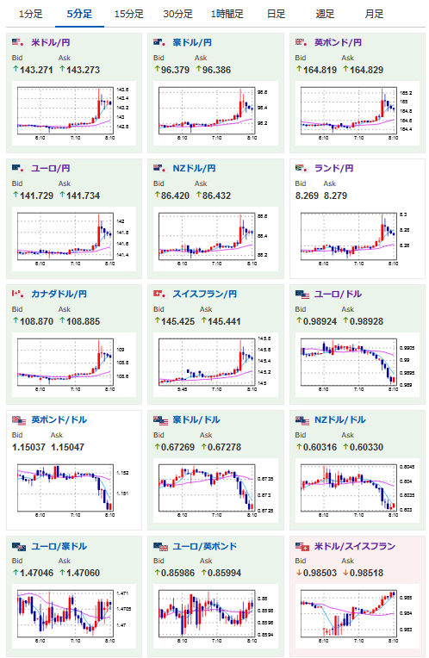Image resolution: width=429 pixels, height=658 pixels.
Task: Click the UK/Japan flag icon for 英ポンド/円
Action: [302, 42]
